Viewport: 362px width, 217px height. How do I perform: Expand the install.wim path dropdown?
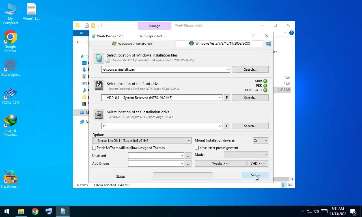pos(228,70)
